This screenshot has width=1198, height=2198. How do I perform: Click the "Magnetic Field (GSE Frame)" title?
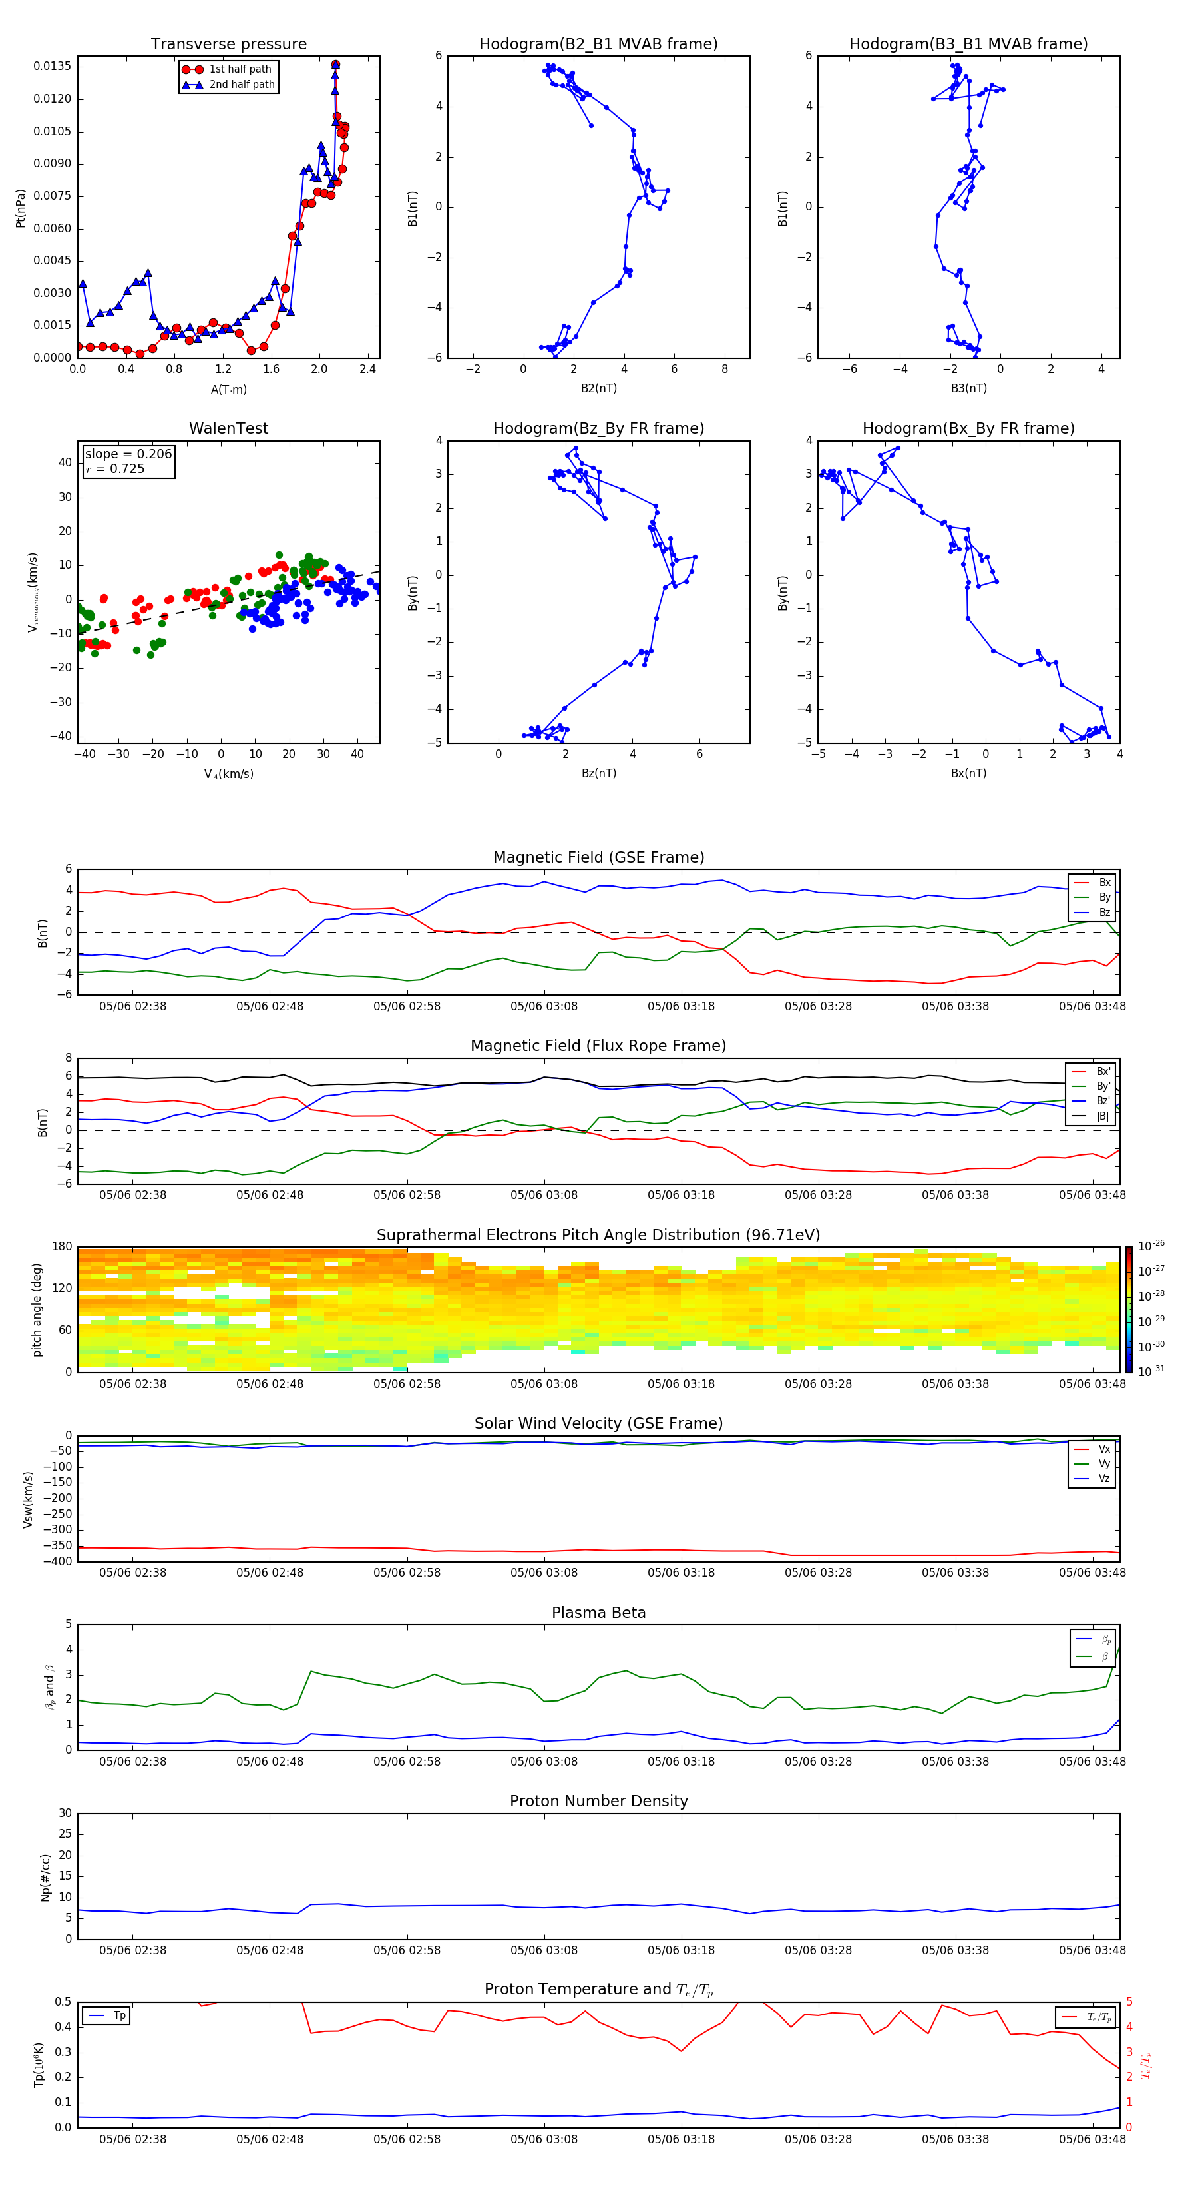tap(598, 857)
